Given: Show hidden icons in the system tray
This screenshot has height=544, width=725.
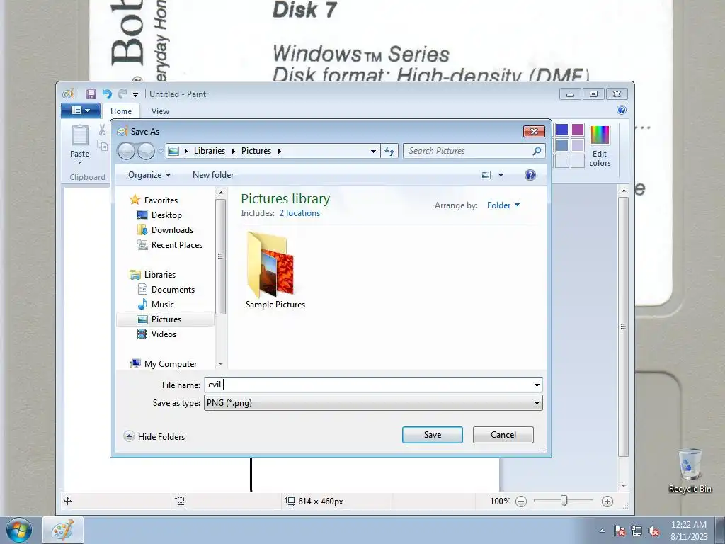Looking at the screenshot, I should pos(602,531).
